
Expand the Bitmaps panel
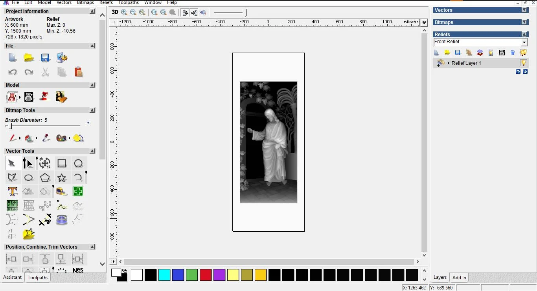[524, 22]
